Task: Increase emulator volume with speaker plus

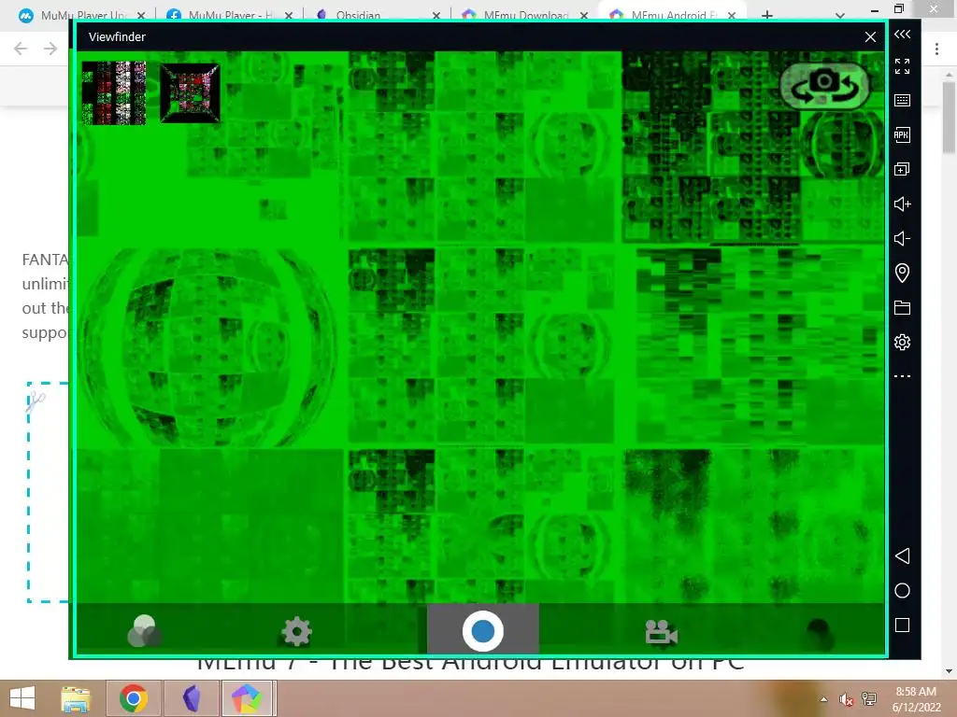Action: (x=902, y=204)
